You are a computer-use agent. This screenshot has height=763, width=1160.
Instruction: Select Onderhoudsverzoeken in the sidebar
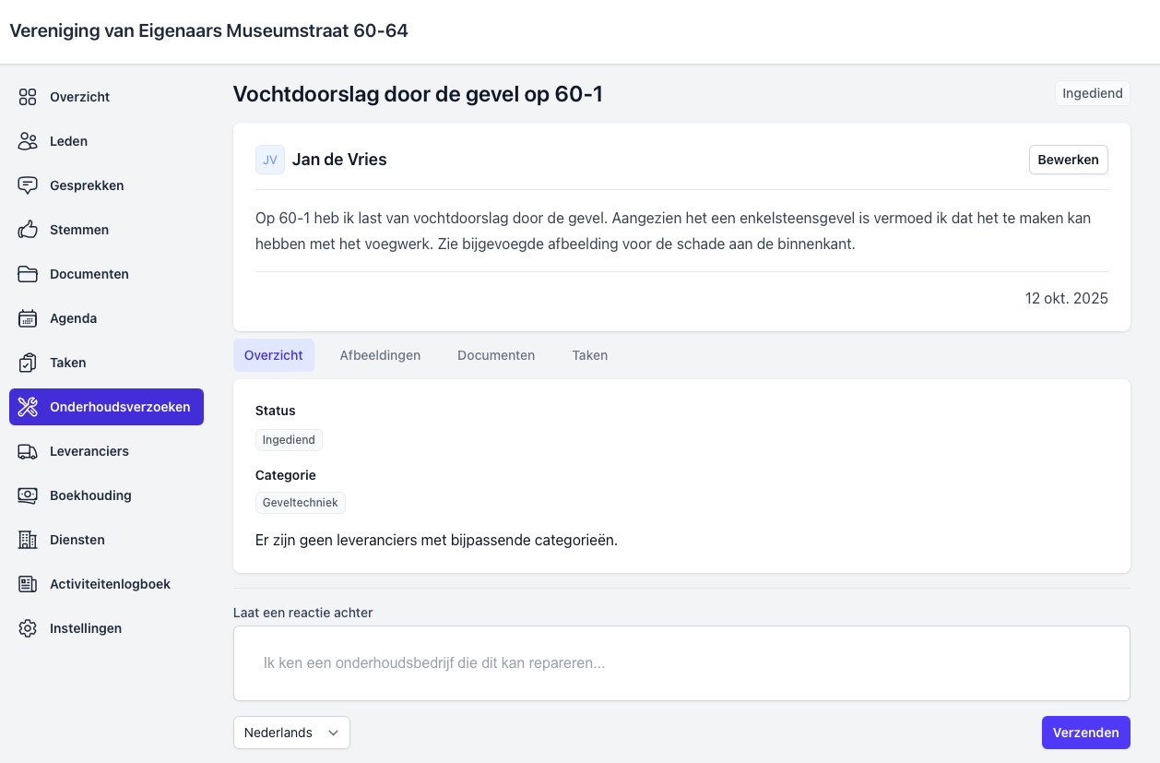107,407
